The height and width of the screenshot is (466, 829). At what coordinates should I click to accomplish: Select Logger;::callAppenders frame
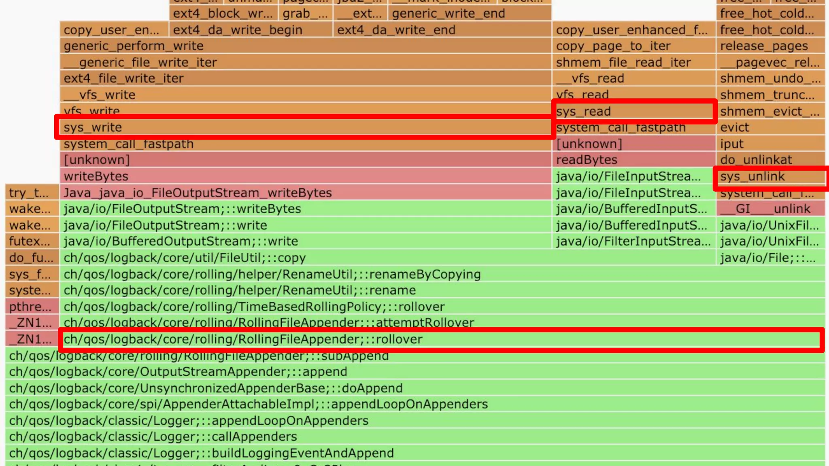click(x=415, y=437)
